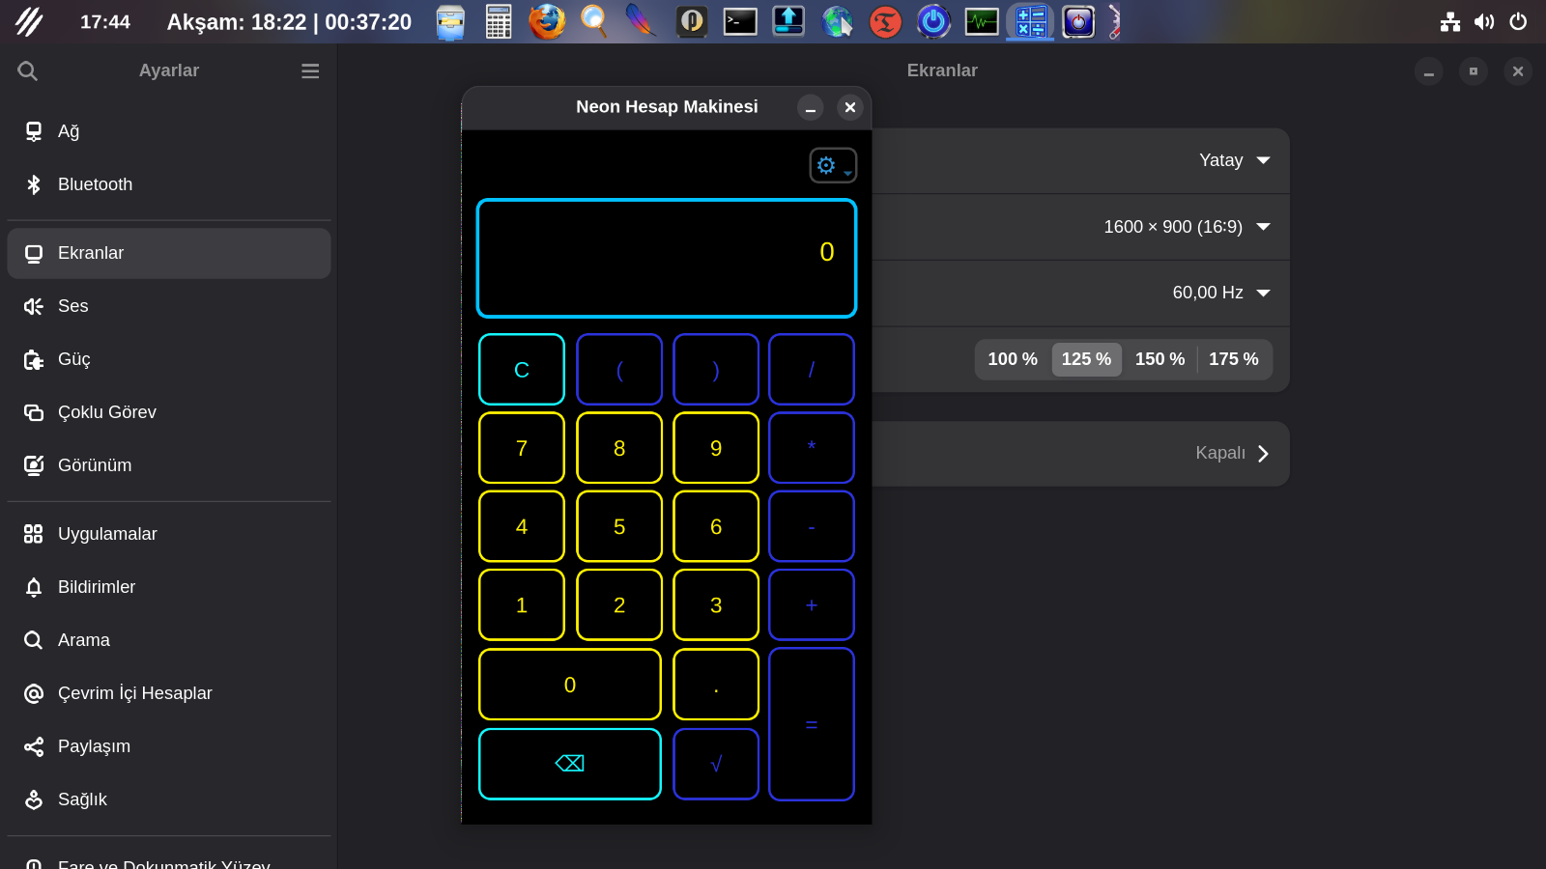The width and height of the screenshot is (1546, 869).
Task: Open the calculator settings gear menu
Action: [832, 165]
